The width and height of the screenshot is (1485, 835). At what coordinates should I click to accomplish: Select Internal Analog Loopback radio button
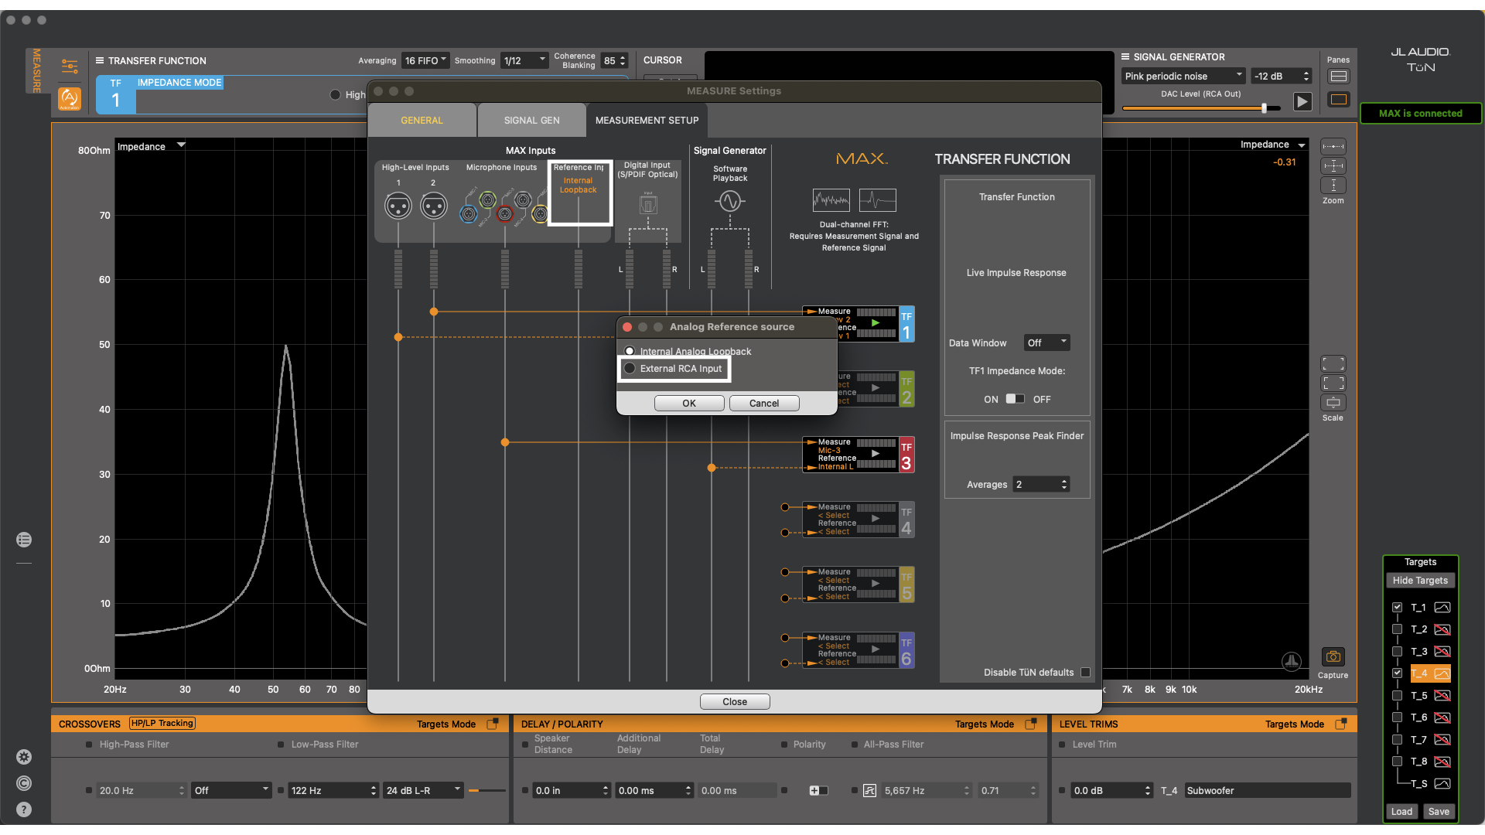point(630,351)
